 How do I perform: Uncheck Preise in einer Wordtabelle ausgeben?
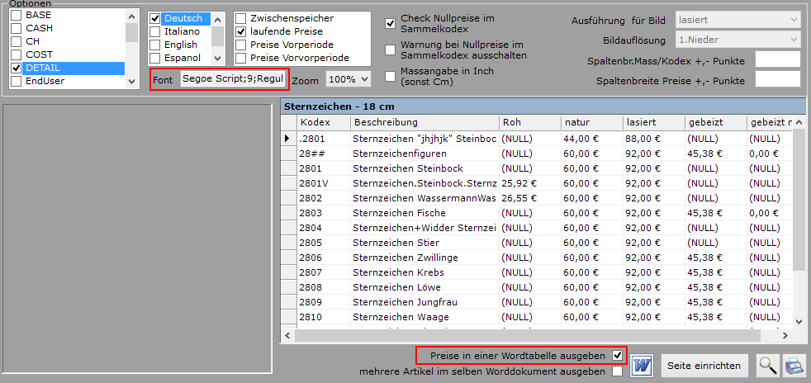pyautogui.click(x=618, y=355)
